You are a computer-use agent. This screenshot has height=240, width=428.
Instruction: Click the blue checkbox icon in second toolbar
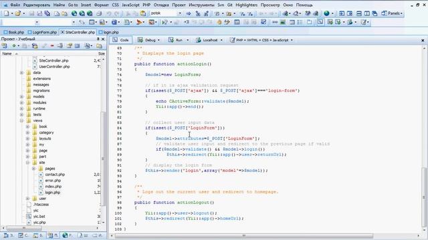(263, 22)
